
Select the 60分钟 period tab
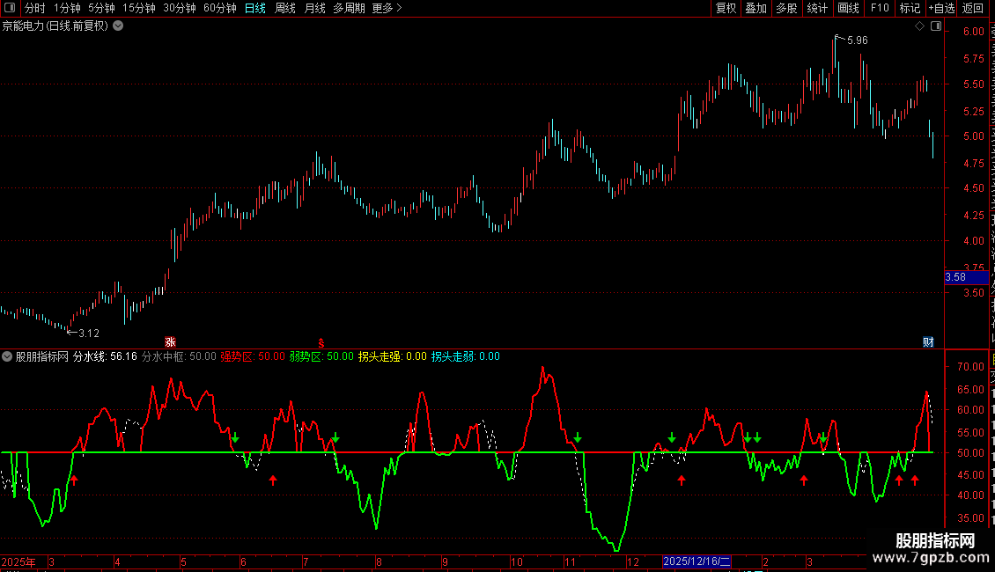(x=219, y=8)
